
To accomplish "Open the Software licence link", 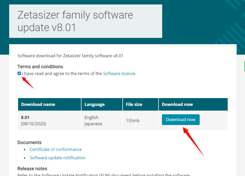I will pos(119,73).
